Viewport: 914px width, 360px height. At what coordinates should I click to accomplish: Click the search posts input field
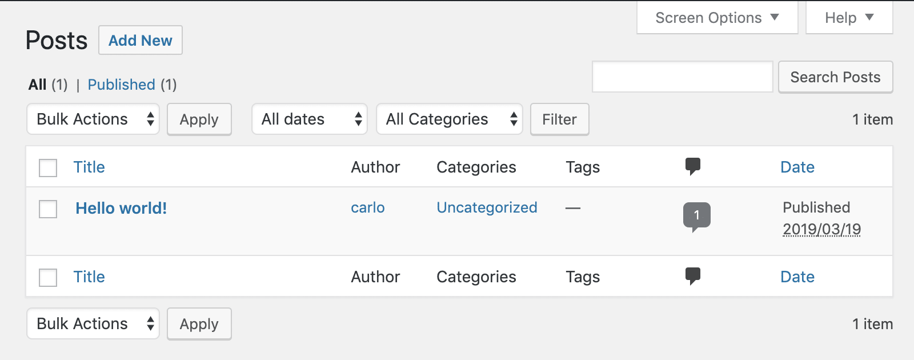click(x=683, y=77)
